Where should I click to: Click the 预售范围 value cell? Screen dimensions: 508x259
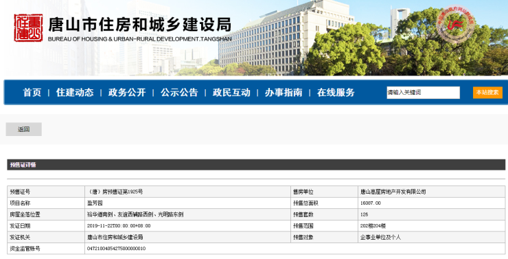point(431,226)
